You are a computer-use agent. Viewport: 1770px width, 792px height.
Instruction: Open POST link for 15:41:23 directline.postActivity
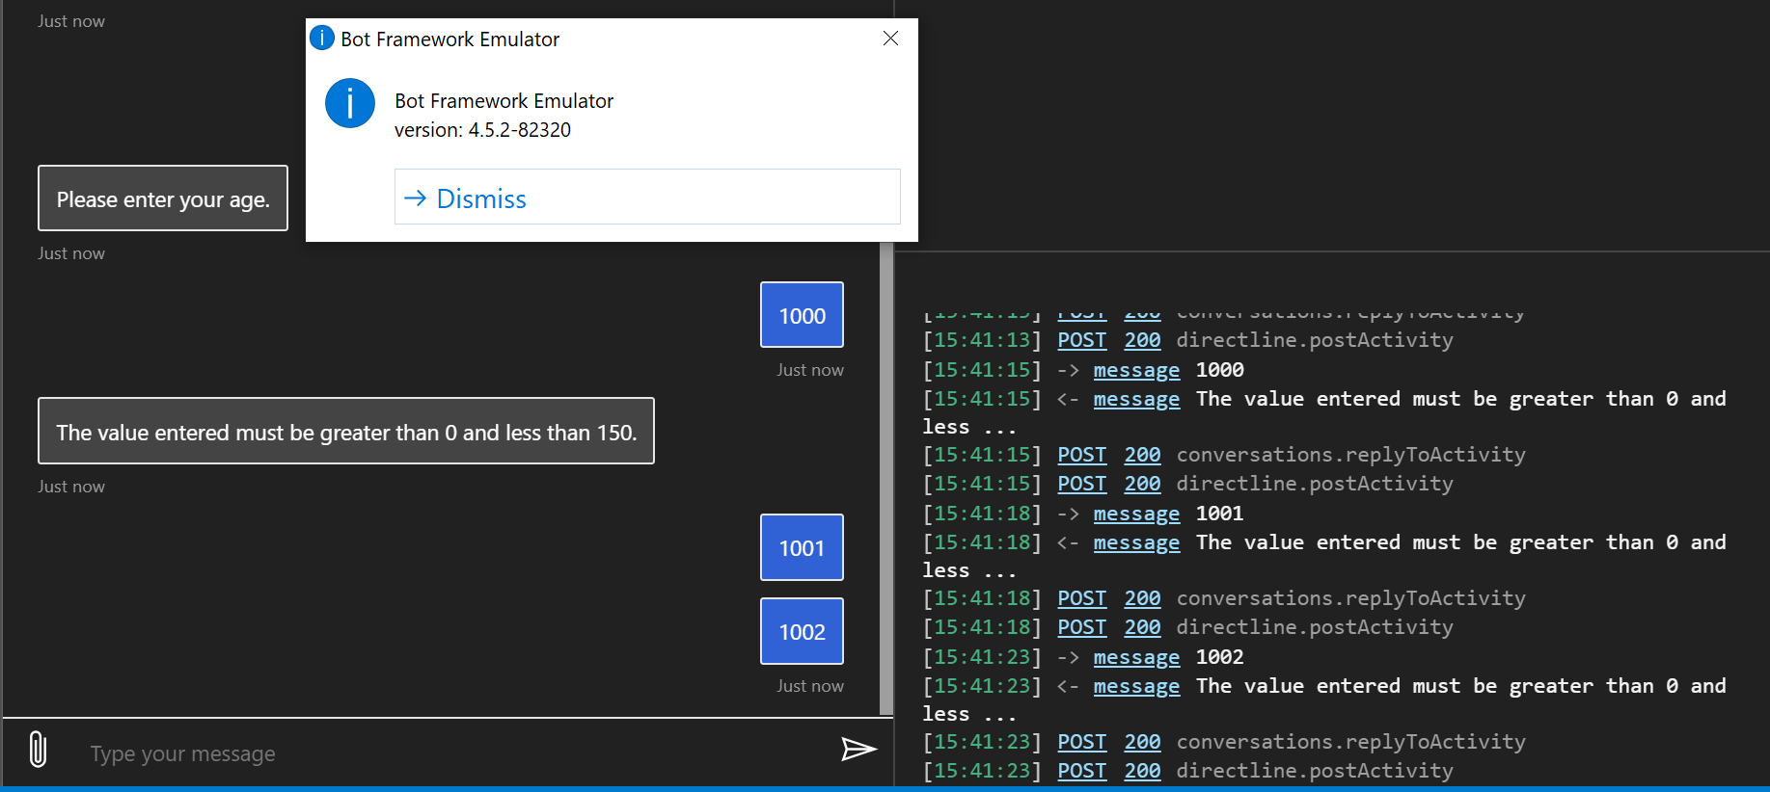pos(1081,771)
